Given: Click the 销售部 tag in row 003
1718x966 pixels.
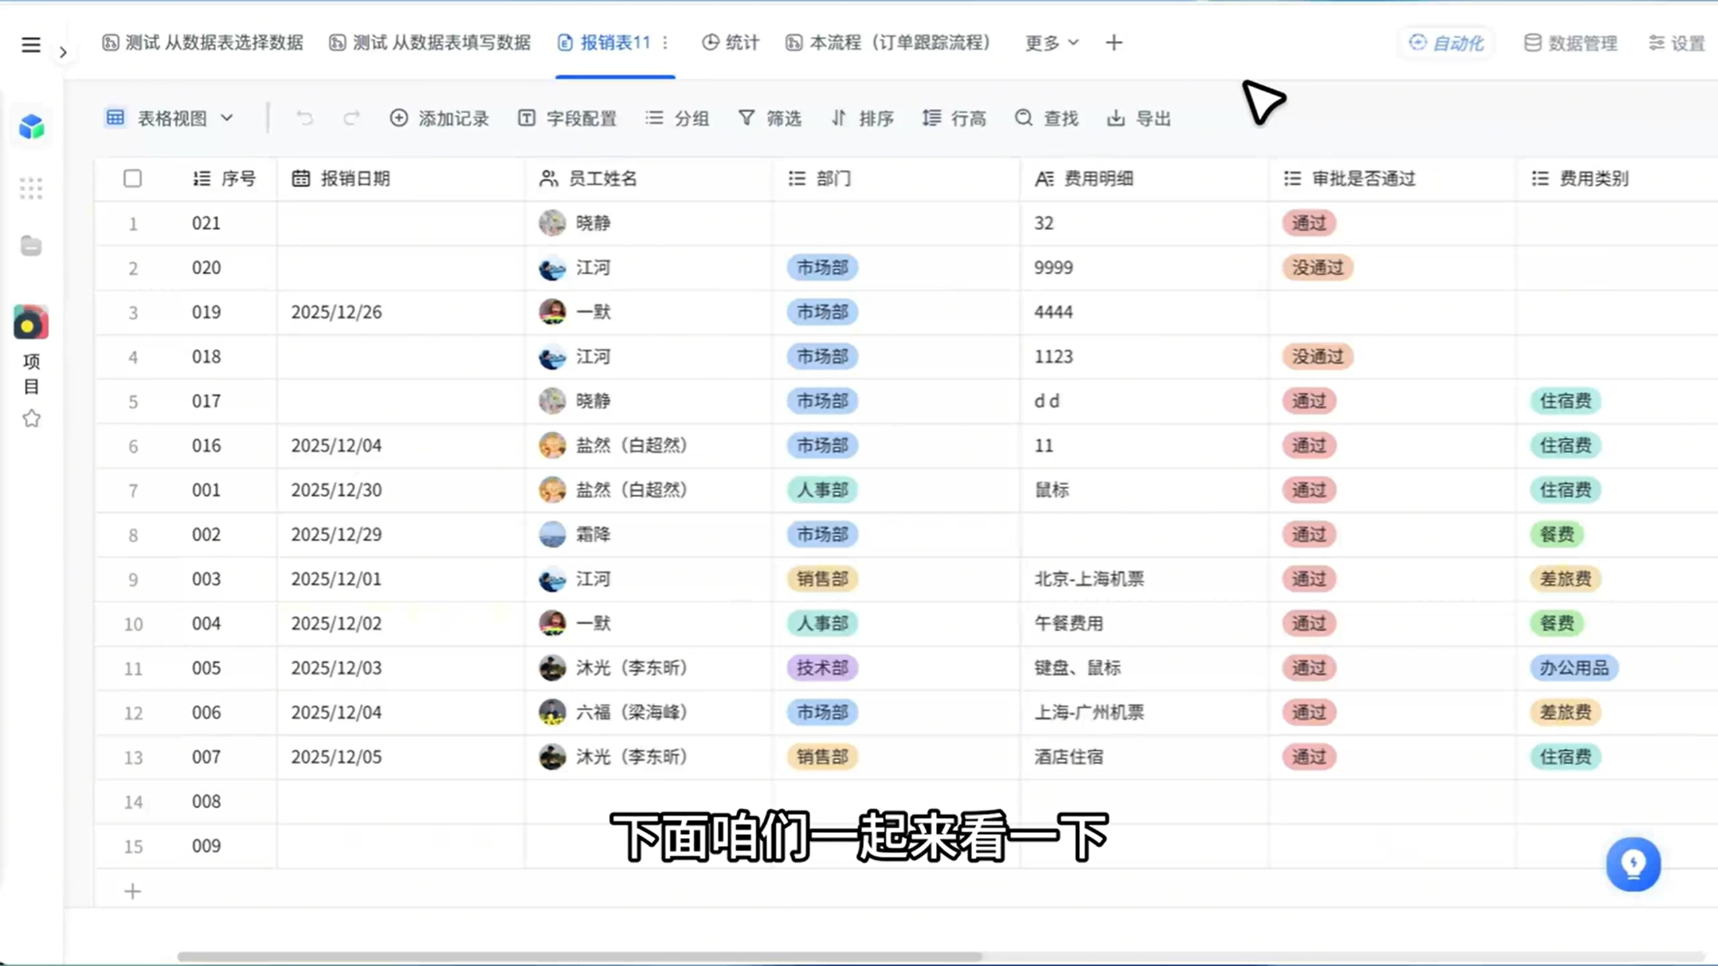Looking at the screenshot, I should (822, 579).
